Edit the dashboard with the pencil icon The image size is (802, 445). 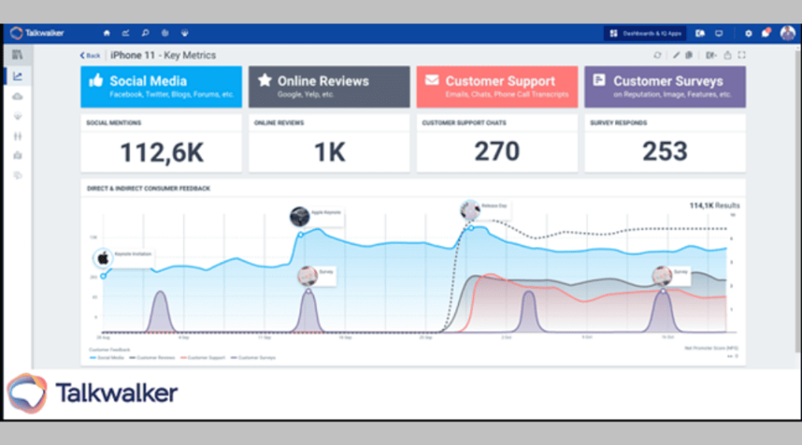point(677,56)
